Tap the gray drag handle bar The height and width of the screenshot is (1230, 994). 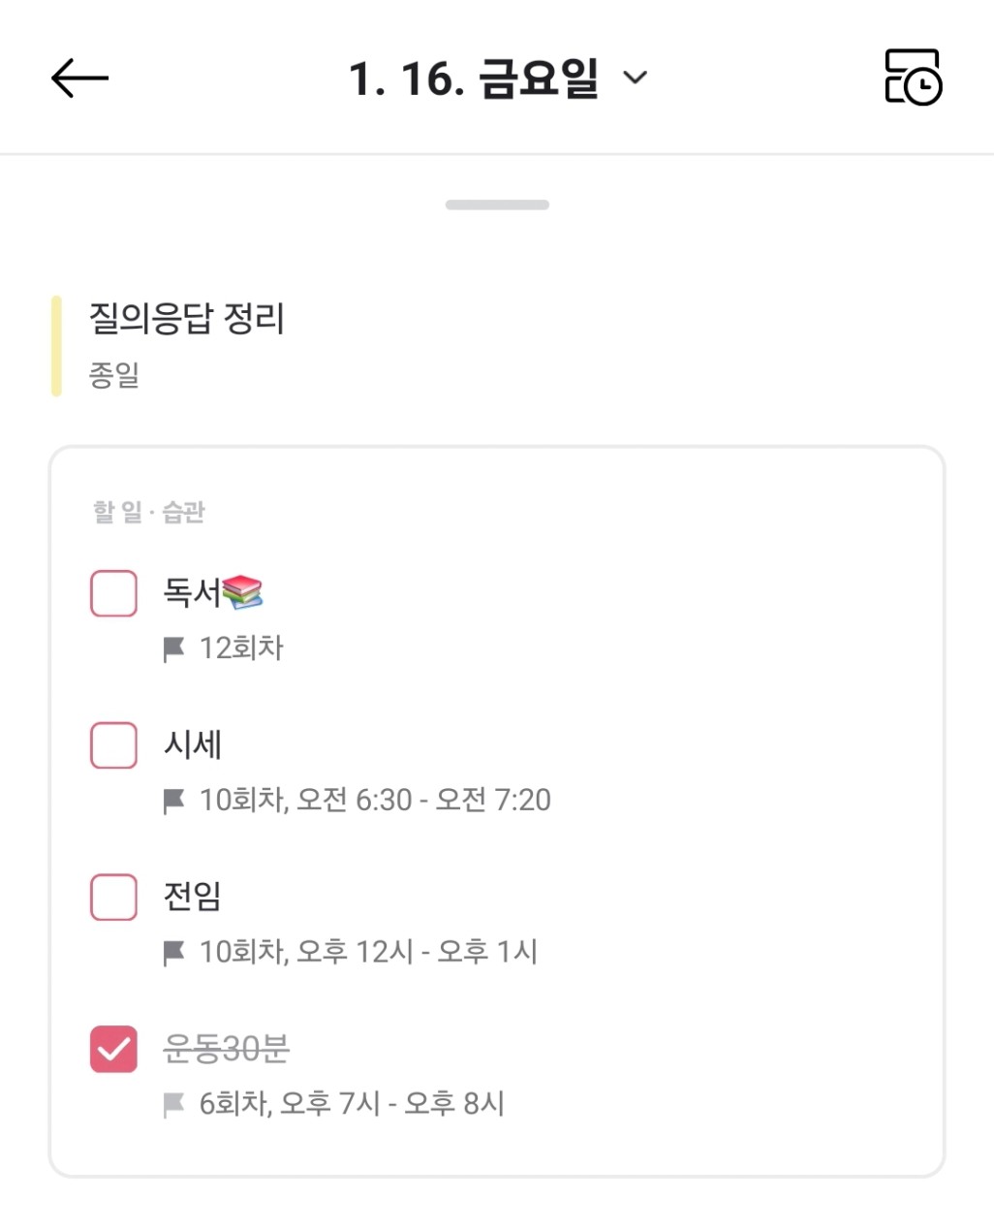pos(497,205)
